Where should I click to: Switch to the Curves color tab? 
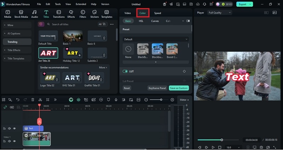155,21
